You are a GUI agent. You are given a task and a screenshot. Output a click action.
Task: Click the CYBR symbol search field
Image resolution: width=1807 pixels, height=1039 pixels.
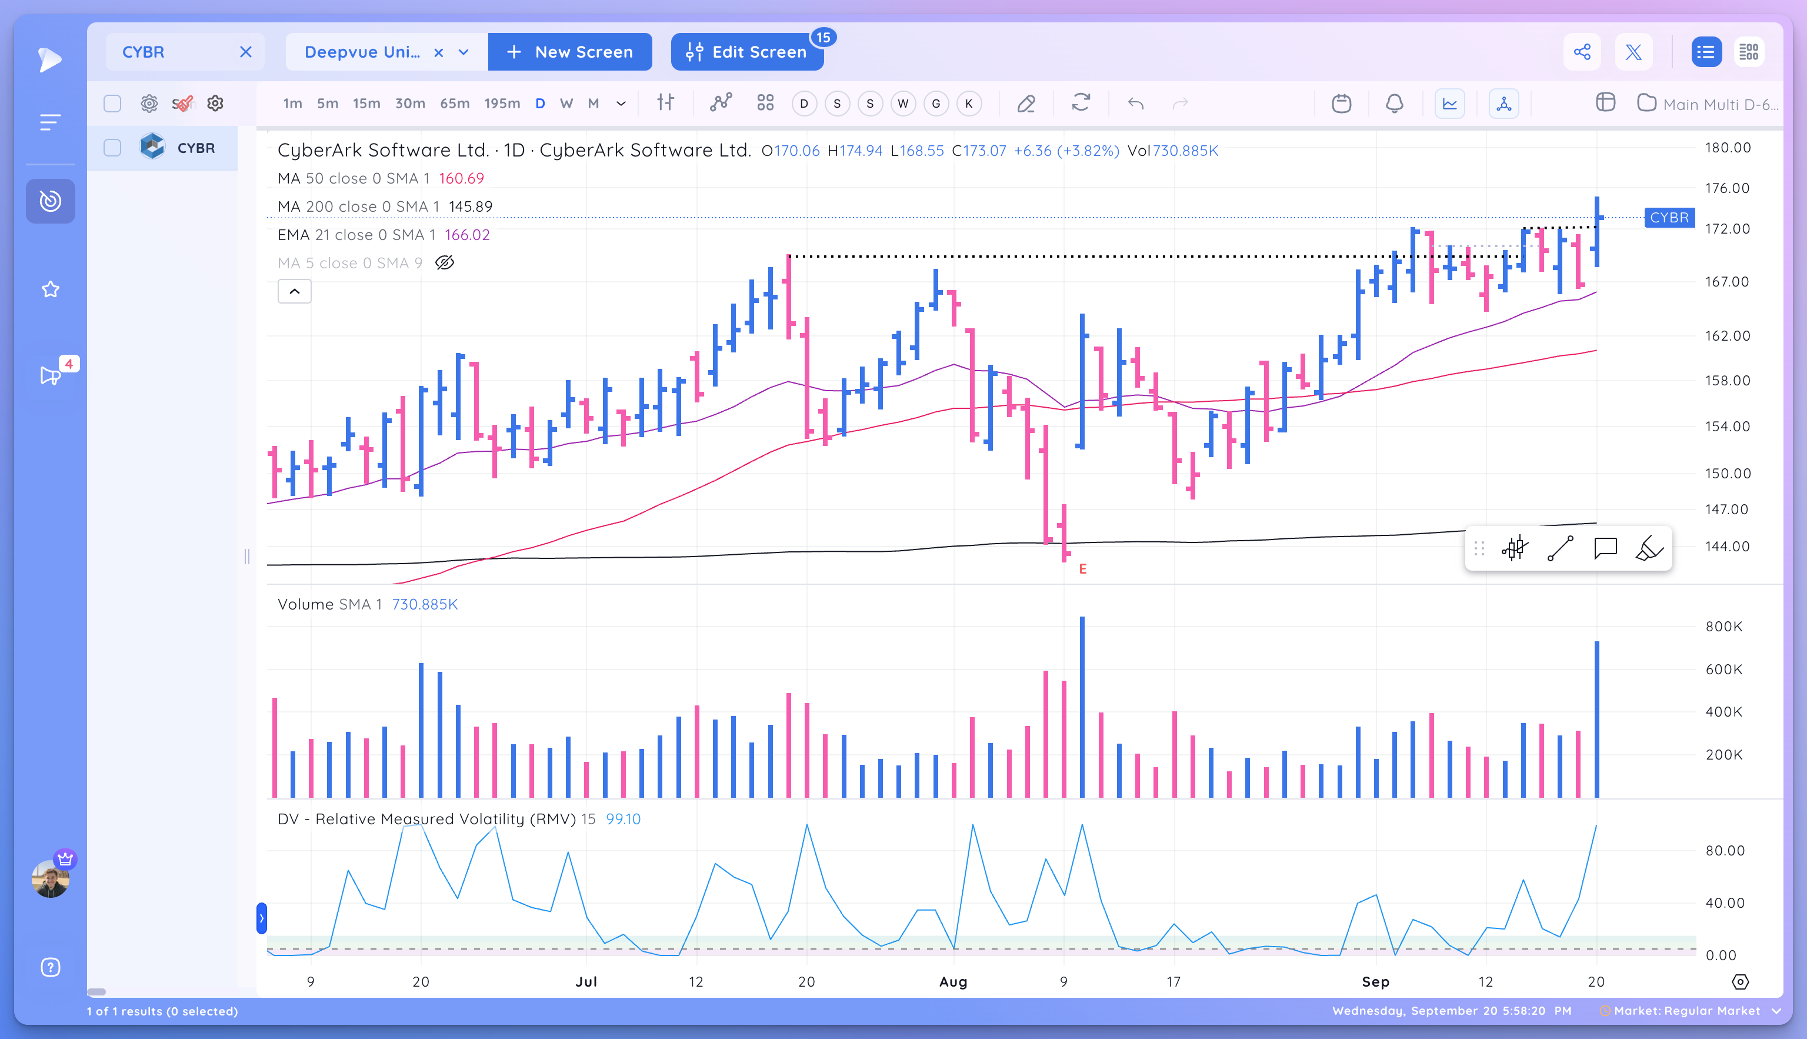(x=185, y=52)
